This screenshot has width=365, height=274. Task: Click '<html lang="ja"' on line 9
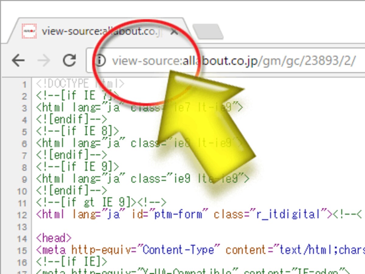click(x=80, y=178)
